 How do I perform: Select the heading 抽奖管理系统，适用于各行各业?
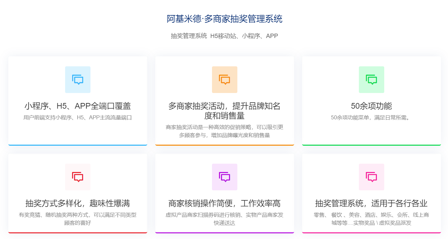372,203
